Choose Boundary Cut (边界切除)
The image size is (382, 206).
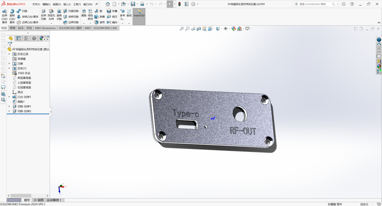click(71, 22)
